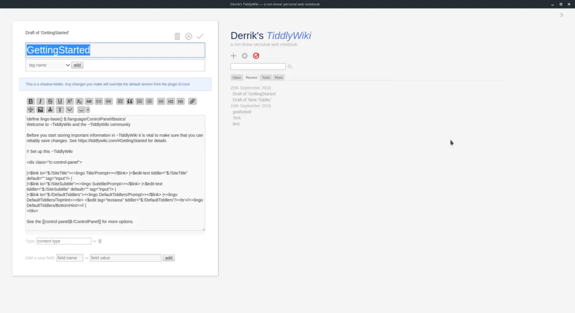The image size is (575, 313).
Task: Click the editor height toolbar icon
Action: pos(60,110)
